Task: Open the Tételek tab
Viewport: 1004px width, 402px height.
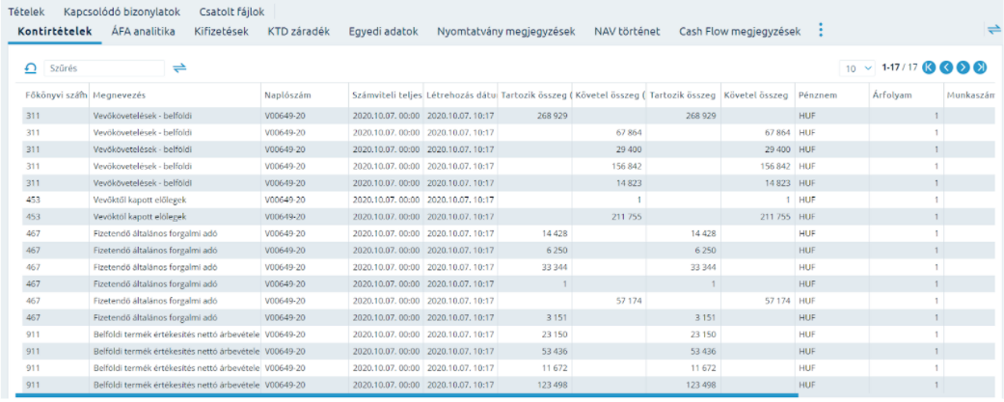Action: click(26, 13)
